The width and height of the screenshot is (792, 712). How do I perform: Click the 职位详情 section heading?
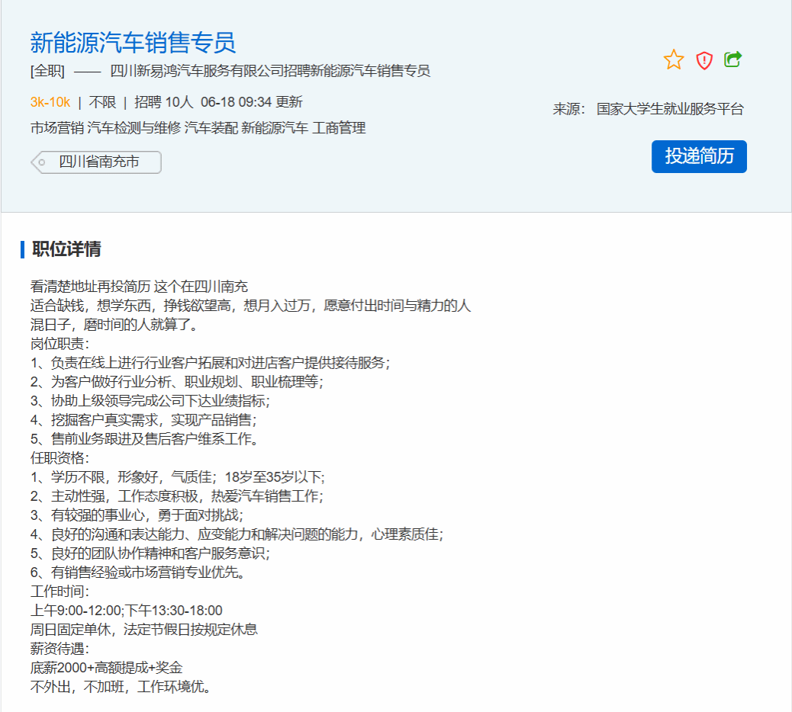tap(66, 249)
